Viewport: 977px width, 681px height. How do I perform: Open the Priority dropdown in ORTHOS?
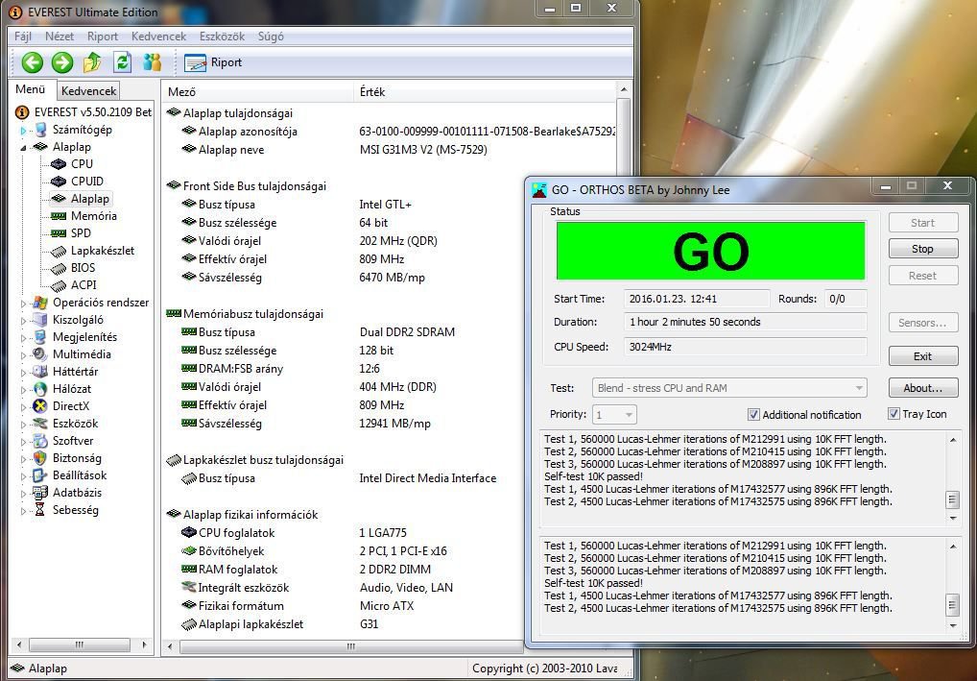614,415
